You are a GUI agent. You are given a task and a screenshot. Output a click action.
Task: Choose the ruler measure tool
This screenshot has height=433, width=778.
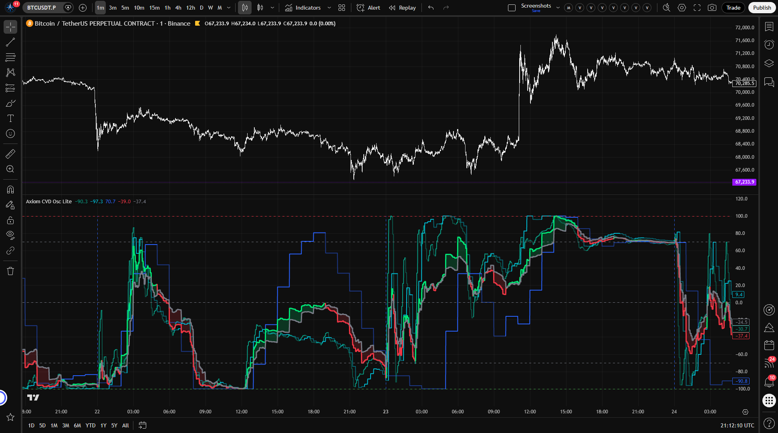coord(10,154)
